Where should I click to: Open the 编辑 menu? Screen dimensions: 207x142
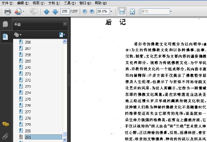click(23, 3)
